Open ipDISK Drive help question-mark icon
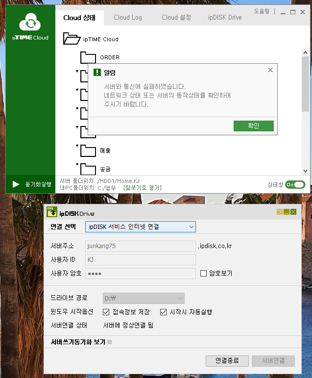This screenshot has width=312, height=378. (280, 212)
